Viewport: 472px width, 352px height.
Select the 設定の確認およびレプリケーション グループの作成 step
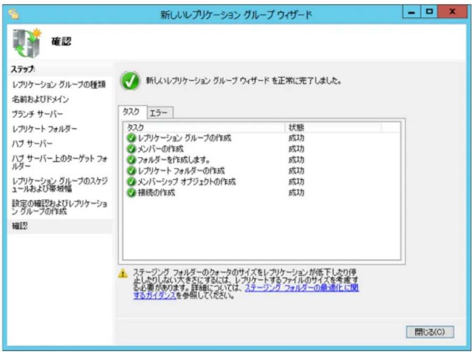pyautogui.click(x=60, y=207)
